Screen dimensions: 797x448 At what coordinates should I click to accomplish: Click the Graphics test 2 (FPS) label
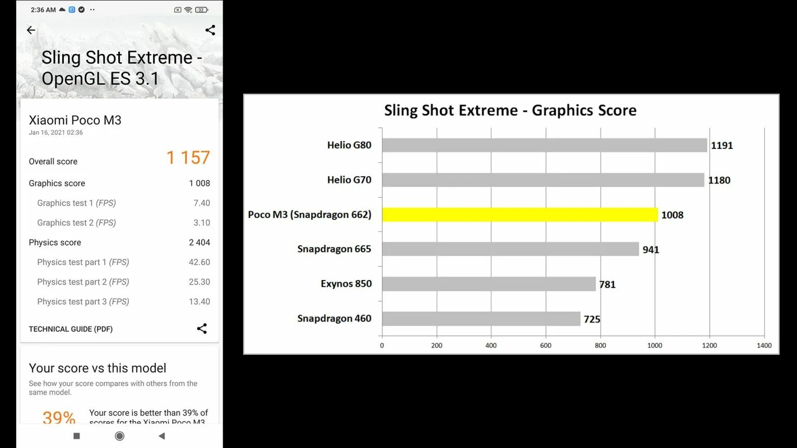click(x=76, y=223)
